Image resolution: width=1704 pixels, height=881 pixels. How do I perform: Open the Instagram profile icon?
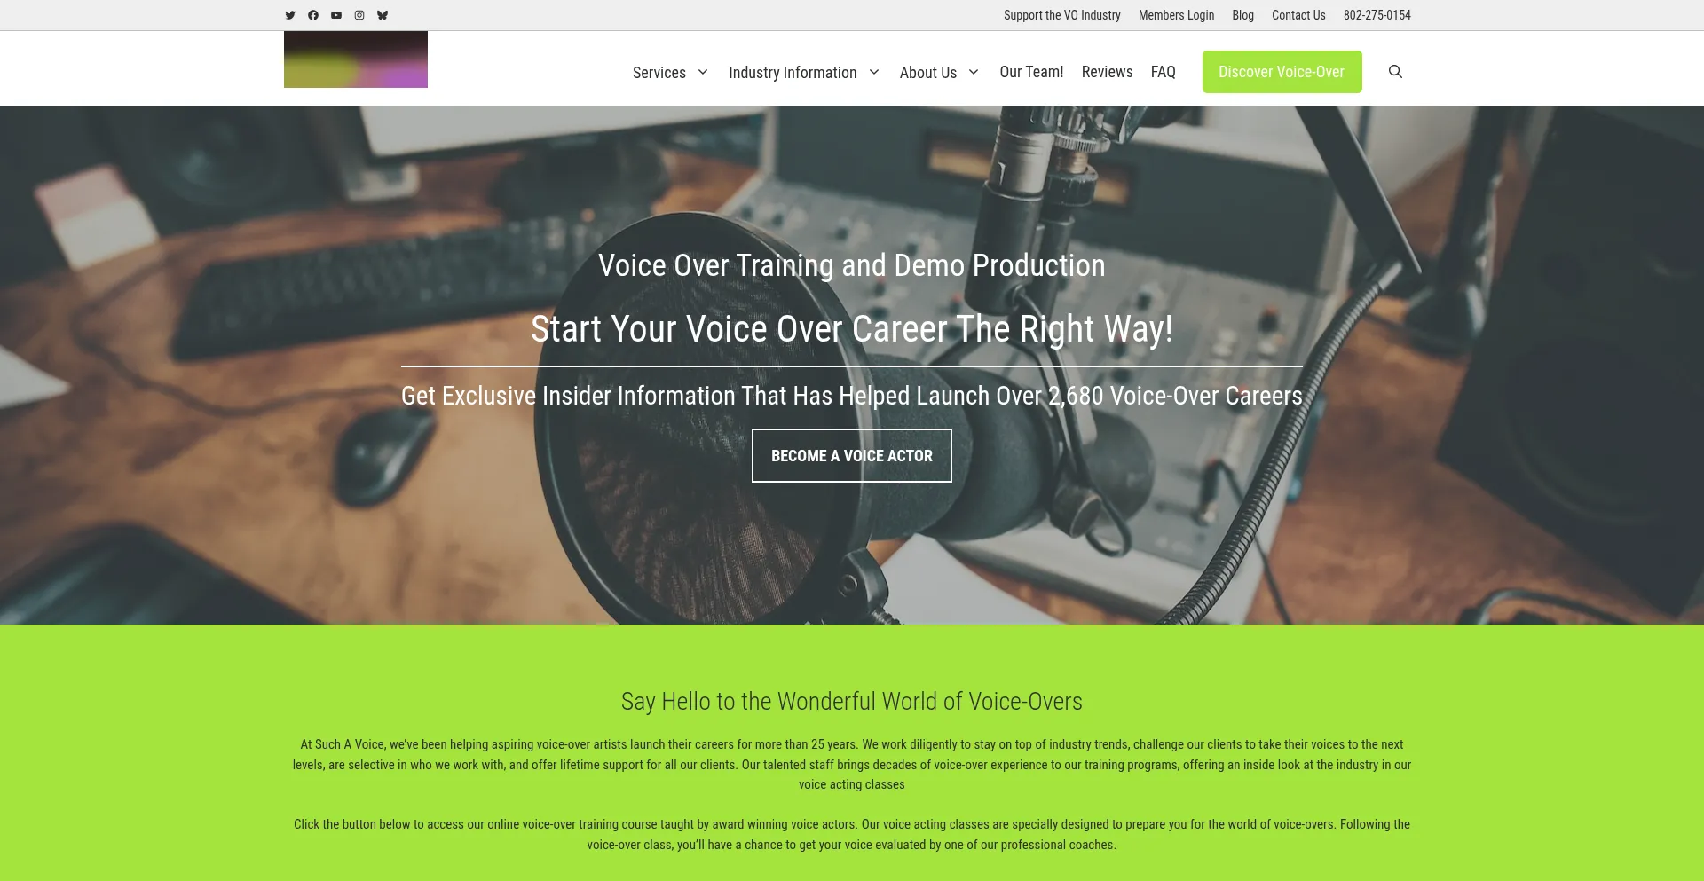click(359, 15)
